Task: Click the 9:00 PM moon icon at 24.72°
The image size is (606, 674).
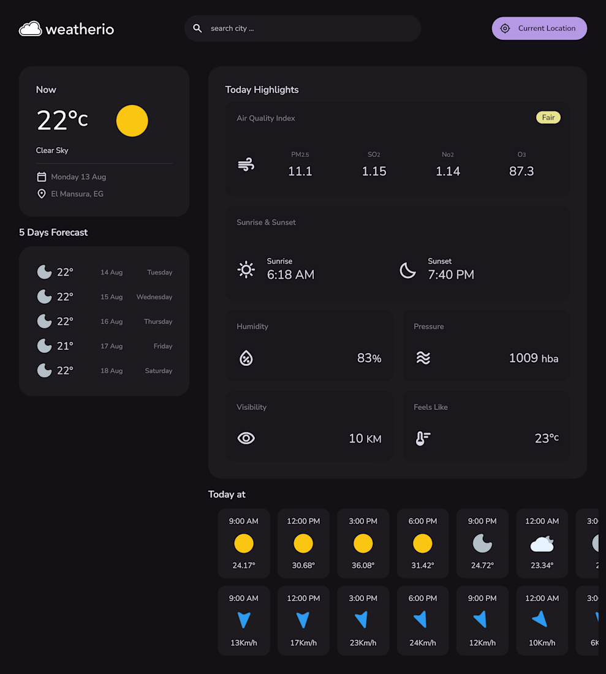Action: [482, 543]
